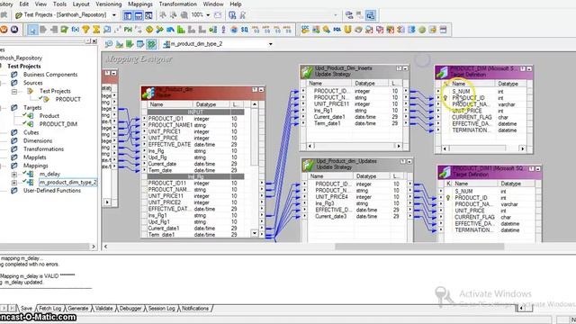576x324 pixels.
Task: Click the Upd_Product_Dim_Inserts update strategy icon
Action: pyautogui.click(x=307, y=72)
